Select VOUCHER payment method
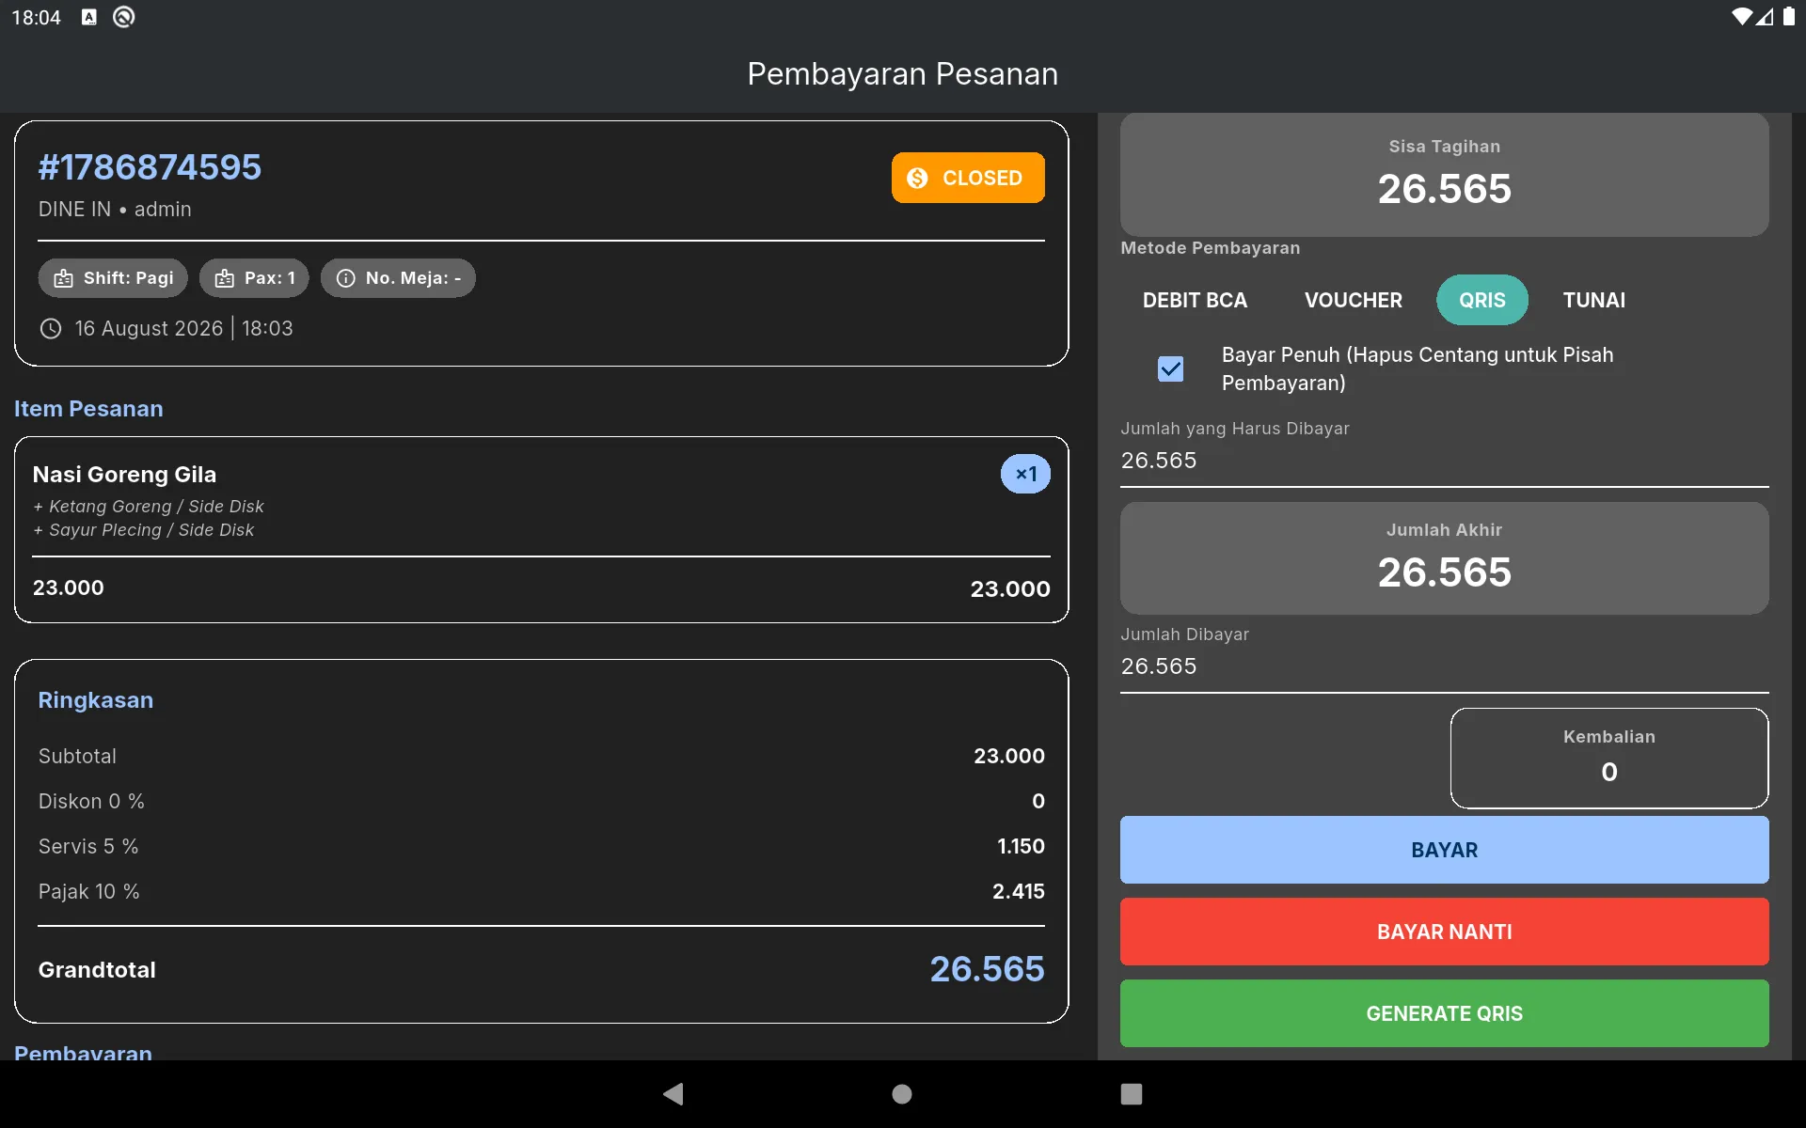Viewport: 1806px width, 1128px height. click(1353, 300)
